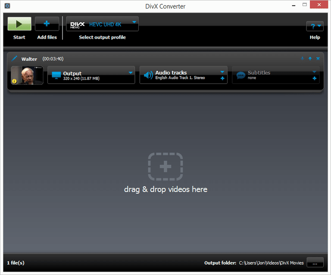Expand the Output settings dropdown arrow
Screen dimensions: 331x275
131,73
